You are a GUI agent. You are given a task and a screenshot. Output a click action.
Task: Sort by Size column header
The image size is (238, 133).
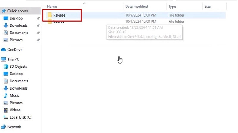tap(207, 7)
